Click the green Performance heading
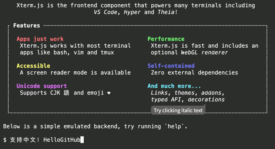 [166, 39]
